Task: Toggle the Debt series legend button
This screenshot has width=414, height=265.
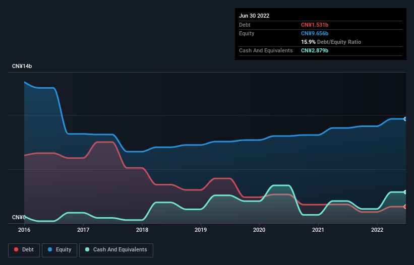Action: (x=24, y=250)
